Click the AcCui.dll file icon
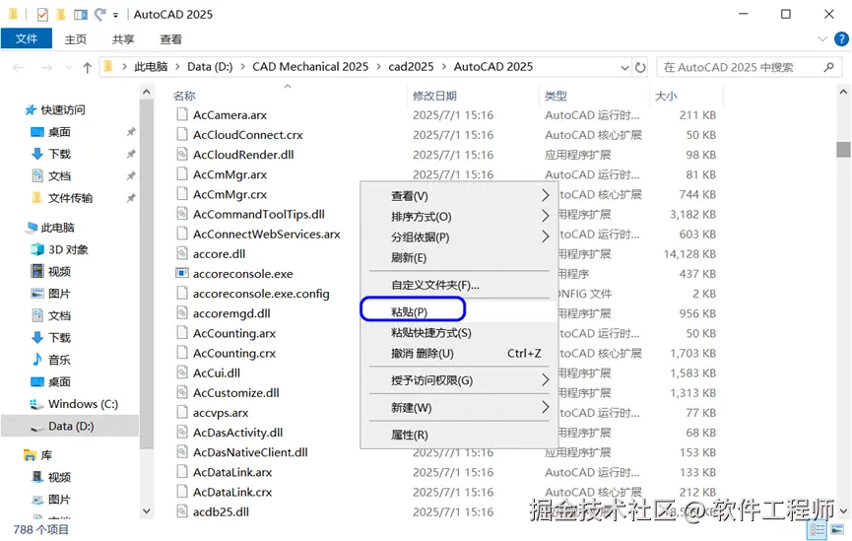852x541 pixels. 182,372
